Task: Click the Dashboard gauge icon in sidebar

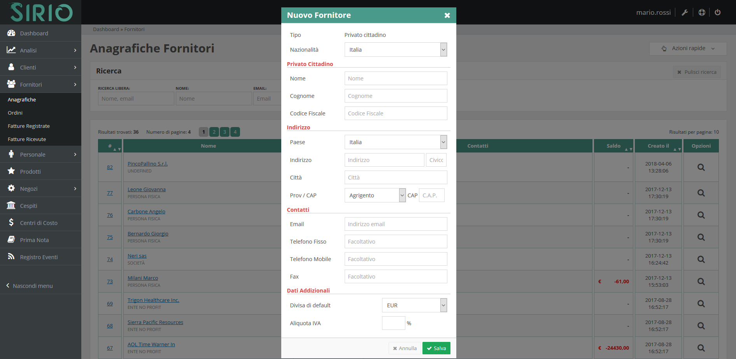Action: (11, 33)
